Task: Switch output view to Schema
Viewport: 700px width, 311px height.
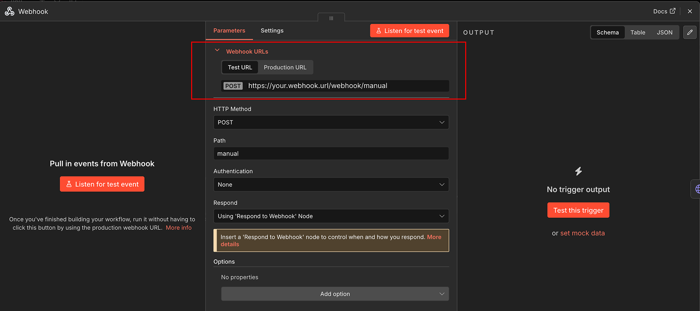Action: (x=608, y=33)
